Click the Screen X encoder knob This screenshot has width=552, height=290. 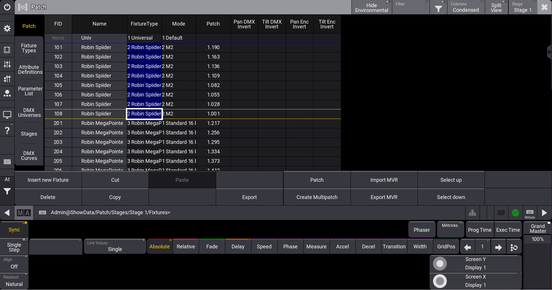tap(440, 281)
